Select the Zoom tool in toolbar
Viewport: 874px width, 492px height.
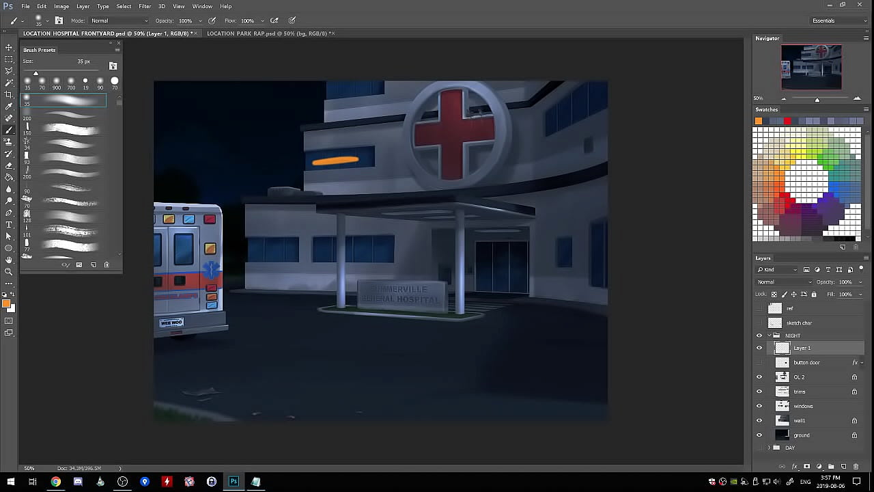[9, 271]
